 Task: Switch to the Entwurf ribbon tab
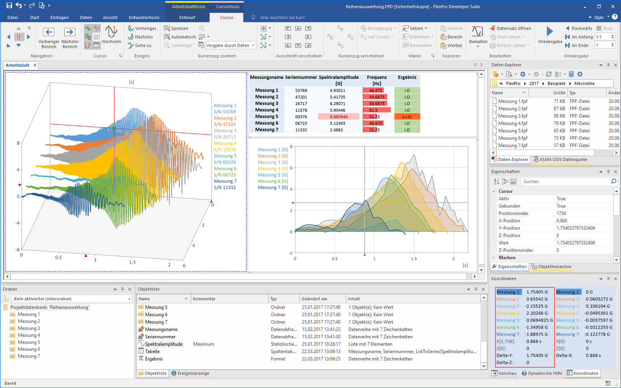tap(187, 17)
